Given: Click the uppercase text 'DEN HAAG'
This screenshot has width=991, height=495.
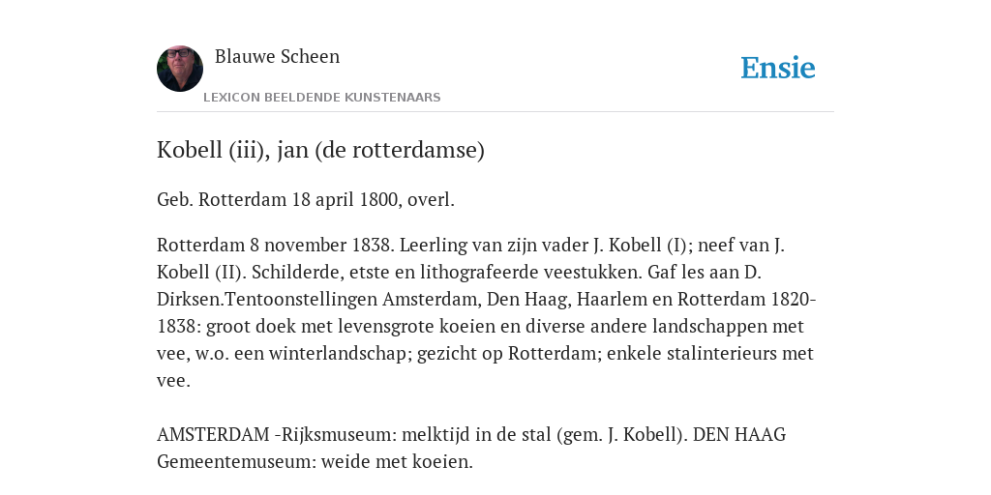Looking at the screenshot, I should [739, 434].
